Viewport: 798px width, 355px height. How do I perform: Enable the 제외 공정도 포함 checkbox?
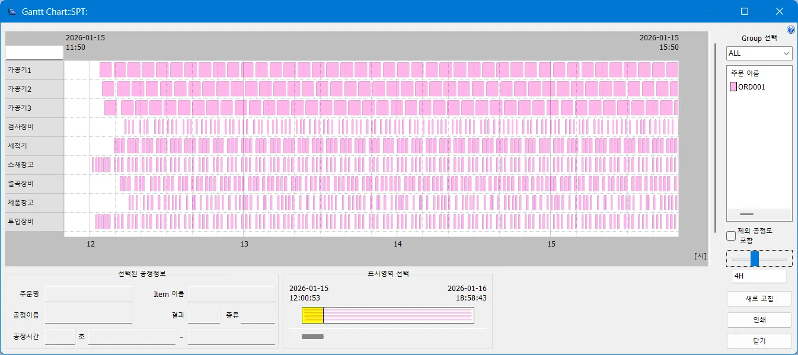point(732,236)
